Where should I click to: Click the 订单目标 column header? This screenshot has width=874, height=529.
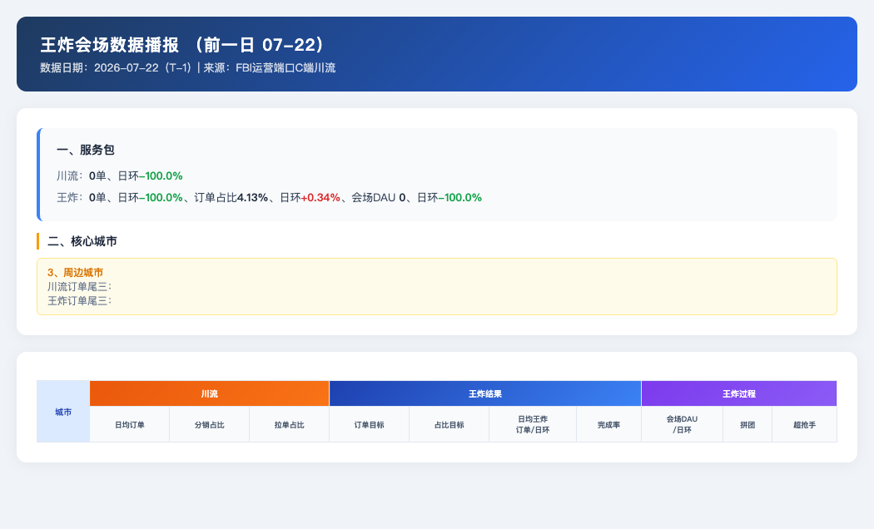pyautogui.click(x=369, y=424)
